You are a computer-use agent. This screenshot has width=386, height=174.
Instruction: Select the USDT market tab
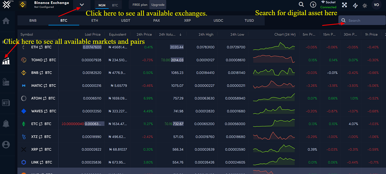coord(125,21)
